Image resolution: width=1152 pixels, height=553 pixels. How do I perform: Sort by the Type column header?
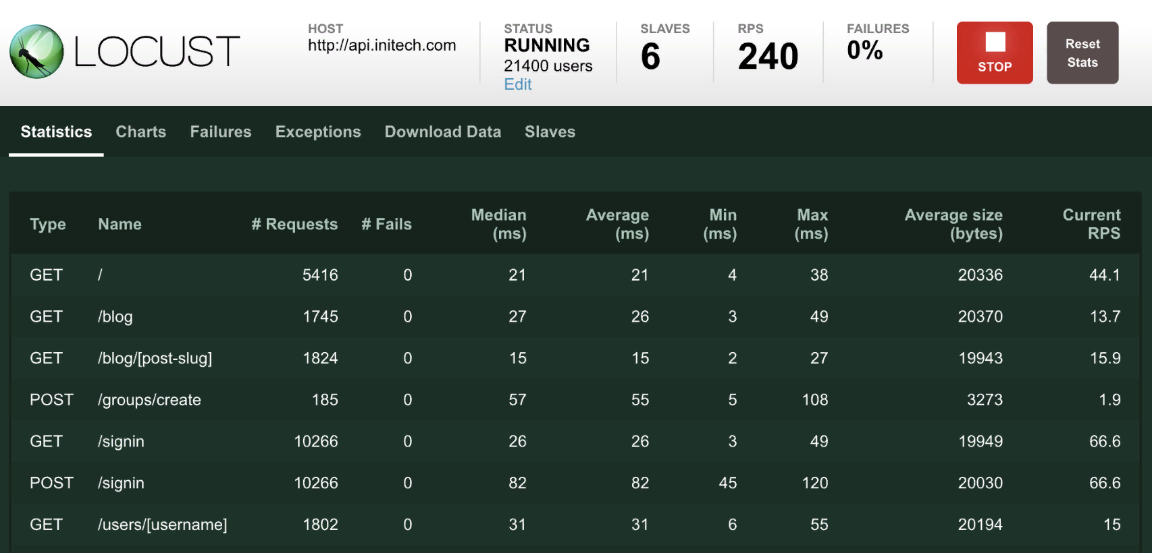coord(48,224)
